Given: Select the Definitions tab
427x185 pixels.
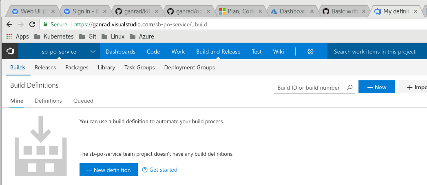Looking at the screenshot, I should pos(48,101).
